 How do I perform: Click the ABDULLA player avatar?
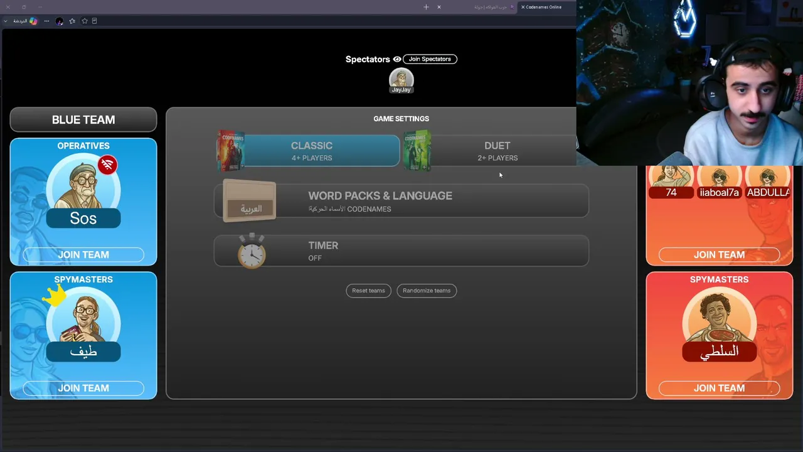pos(768,176)
